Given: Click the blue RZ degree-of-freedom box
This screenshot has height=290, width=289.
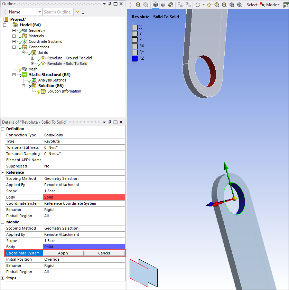Looking at the screenshot, I should click(135, 59).
